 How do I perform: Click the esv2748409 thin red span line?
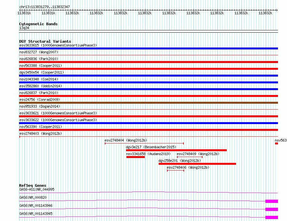point(190,157)
